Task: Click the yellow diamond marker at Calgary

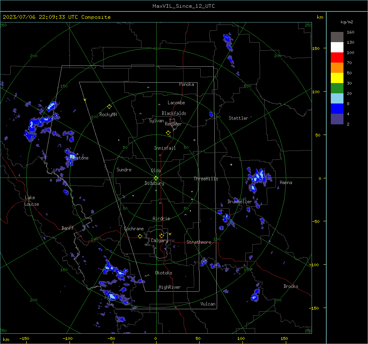Action: (x=162, y=236)
